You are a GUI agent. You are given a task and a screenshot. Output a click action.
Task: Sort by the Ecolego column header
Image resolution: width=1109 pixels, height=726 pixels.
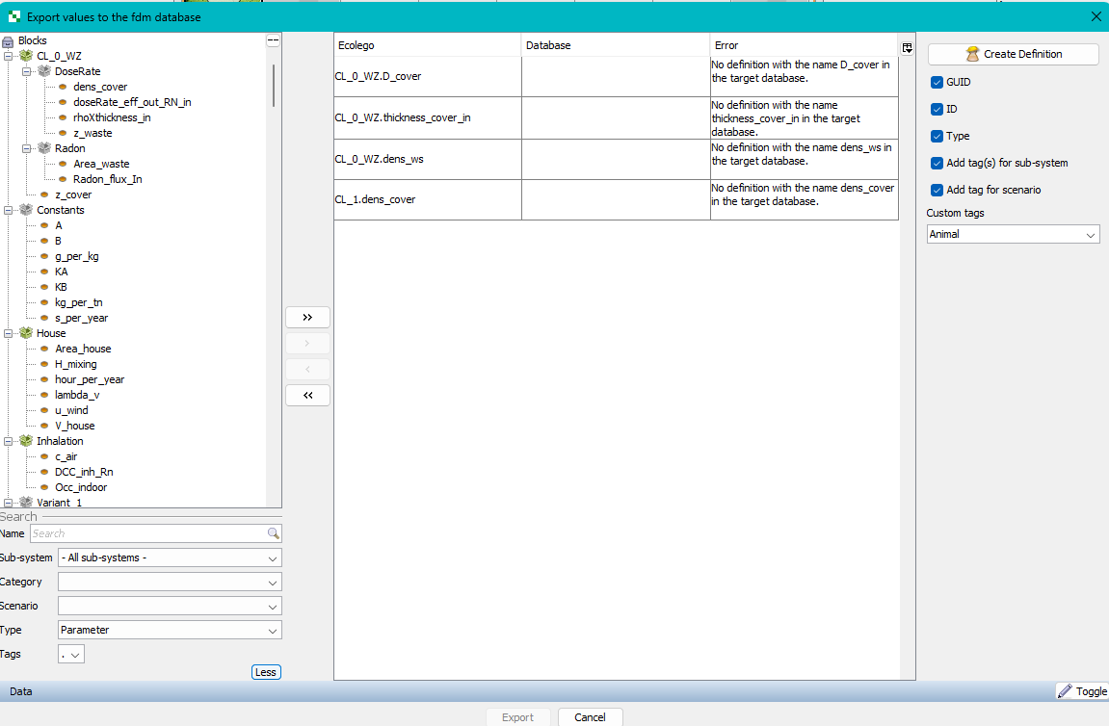click(428, 45)
